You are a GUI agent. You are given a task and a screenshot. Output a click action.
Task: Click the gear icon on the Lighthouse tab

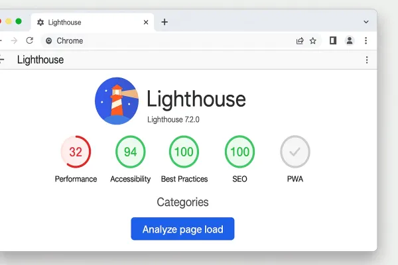[40, 23]
